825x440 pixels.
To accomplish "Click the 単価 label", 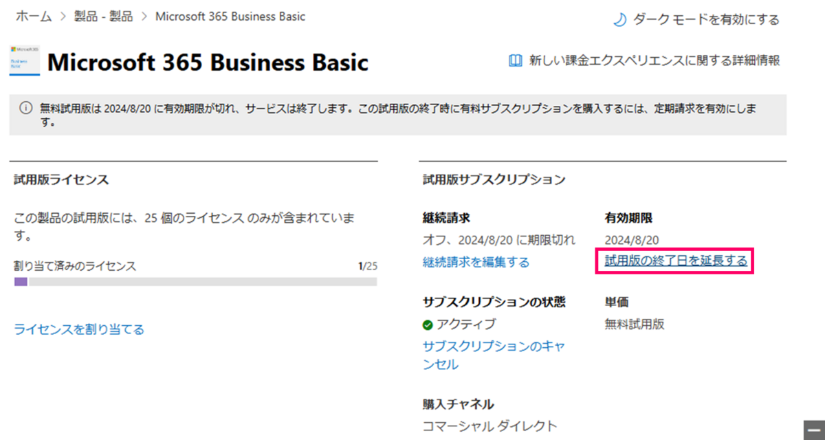I will (x=616, y=302).
